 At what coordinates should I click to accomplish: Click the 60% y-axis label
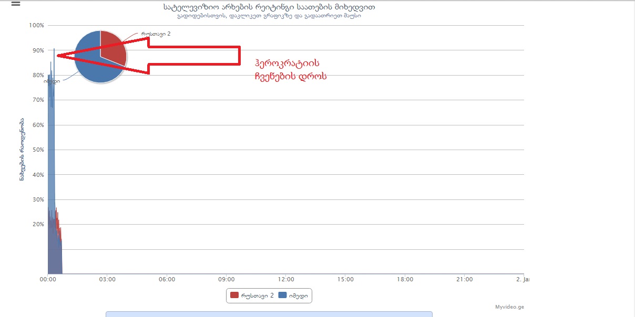click(38, 125)
